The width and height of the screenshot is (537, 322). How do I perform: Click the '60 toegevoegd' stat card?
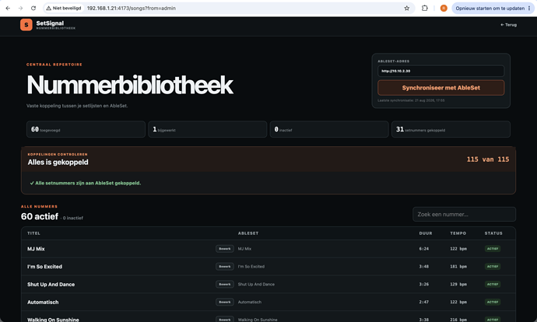coord(86,129)
